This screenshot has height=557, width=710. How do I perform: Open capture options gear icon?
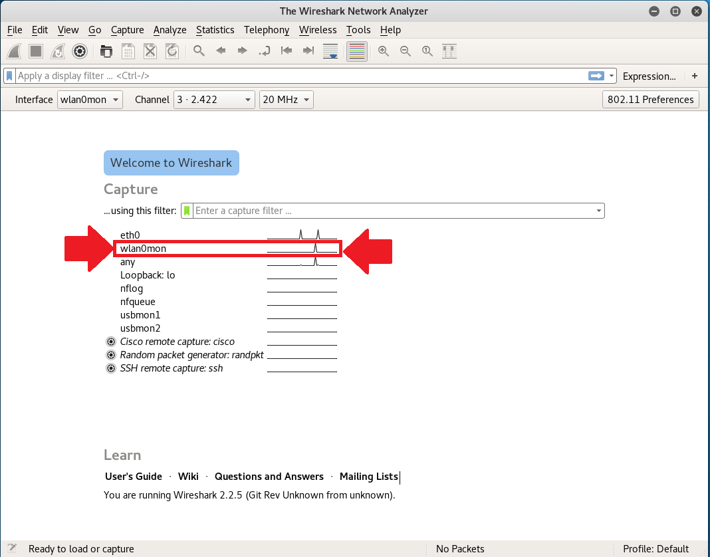click(80, 51)
